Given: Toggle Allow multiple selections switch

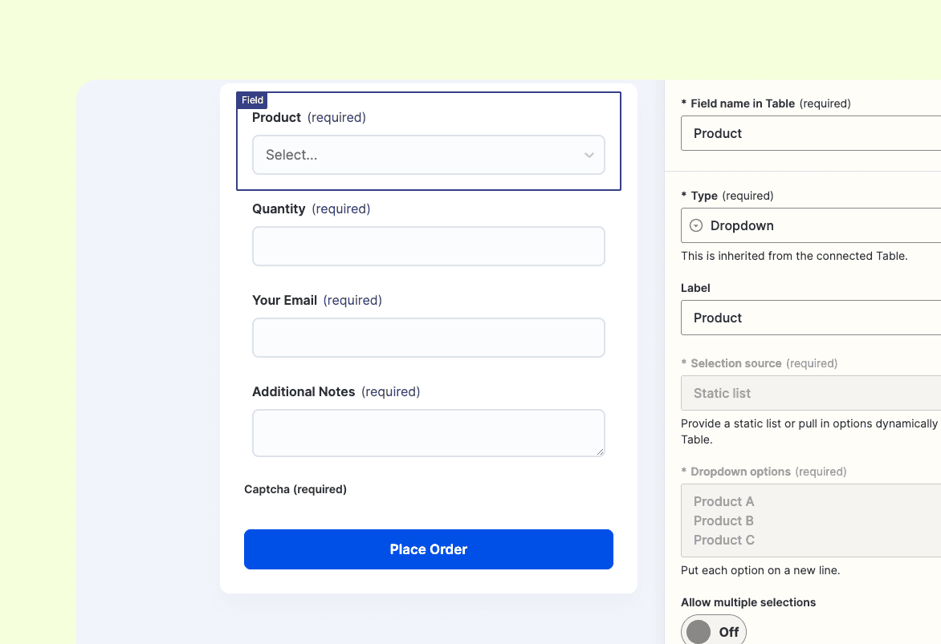Looking at the screenshot, I should click(x=713, y=631).
